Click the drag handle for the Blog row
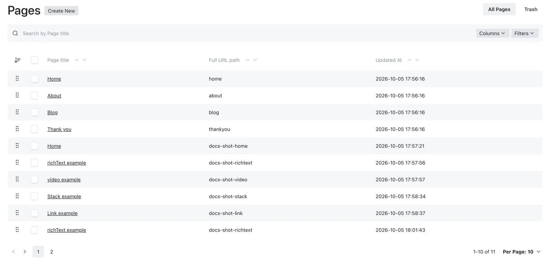This screenshot has height=268, width=550. point(17,112)
